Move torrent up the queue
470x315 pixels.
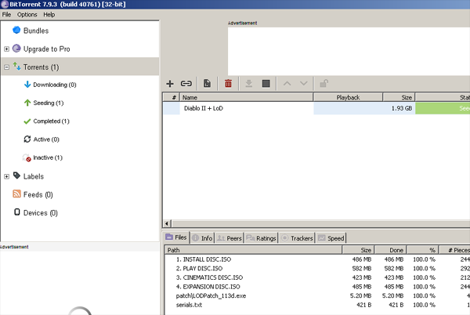[287, 83]
